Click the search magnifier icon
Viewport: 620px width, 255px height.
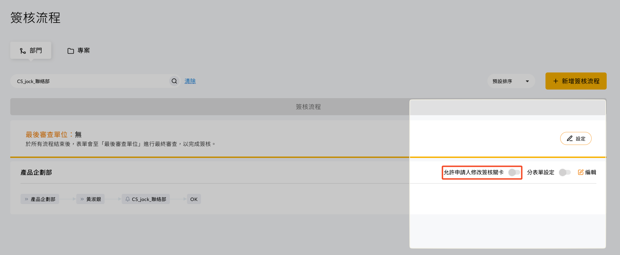point(174,81)
